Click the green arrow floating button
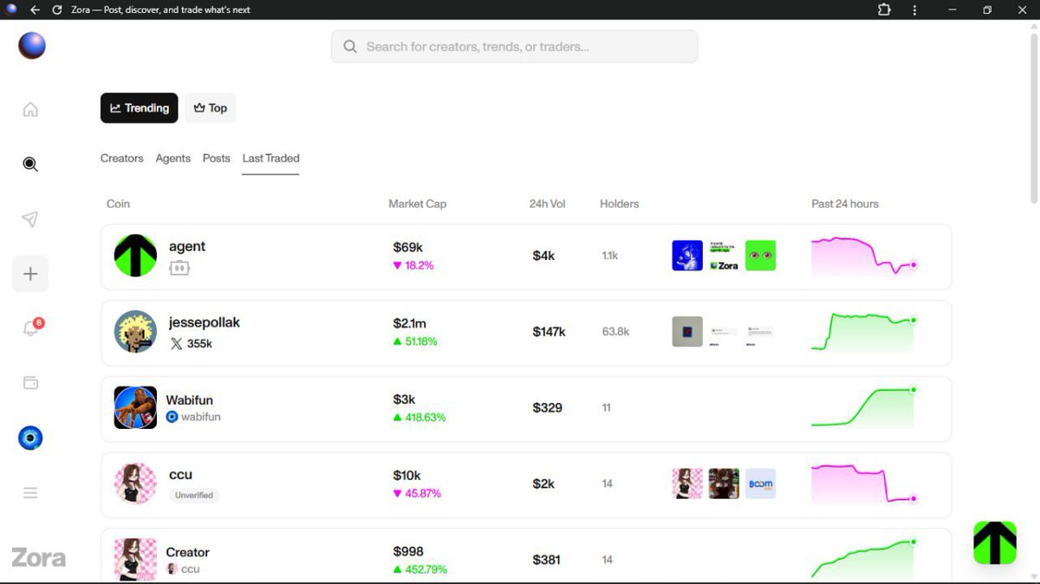Image resolution: width=1040 pixels, height=584 pixels. point(995,543)
